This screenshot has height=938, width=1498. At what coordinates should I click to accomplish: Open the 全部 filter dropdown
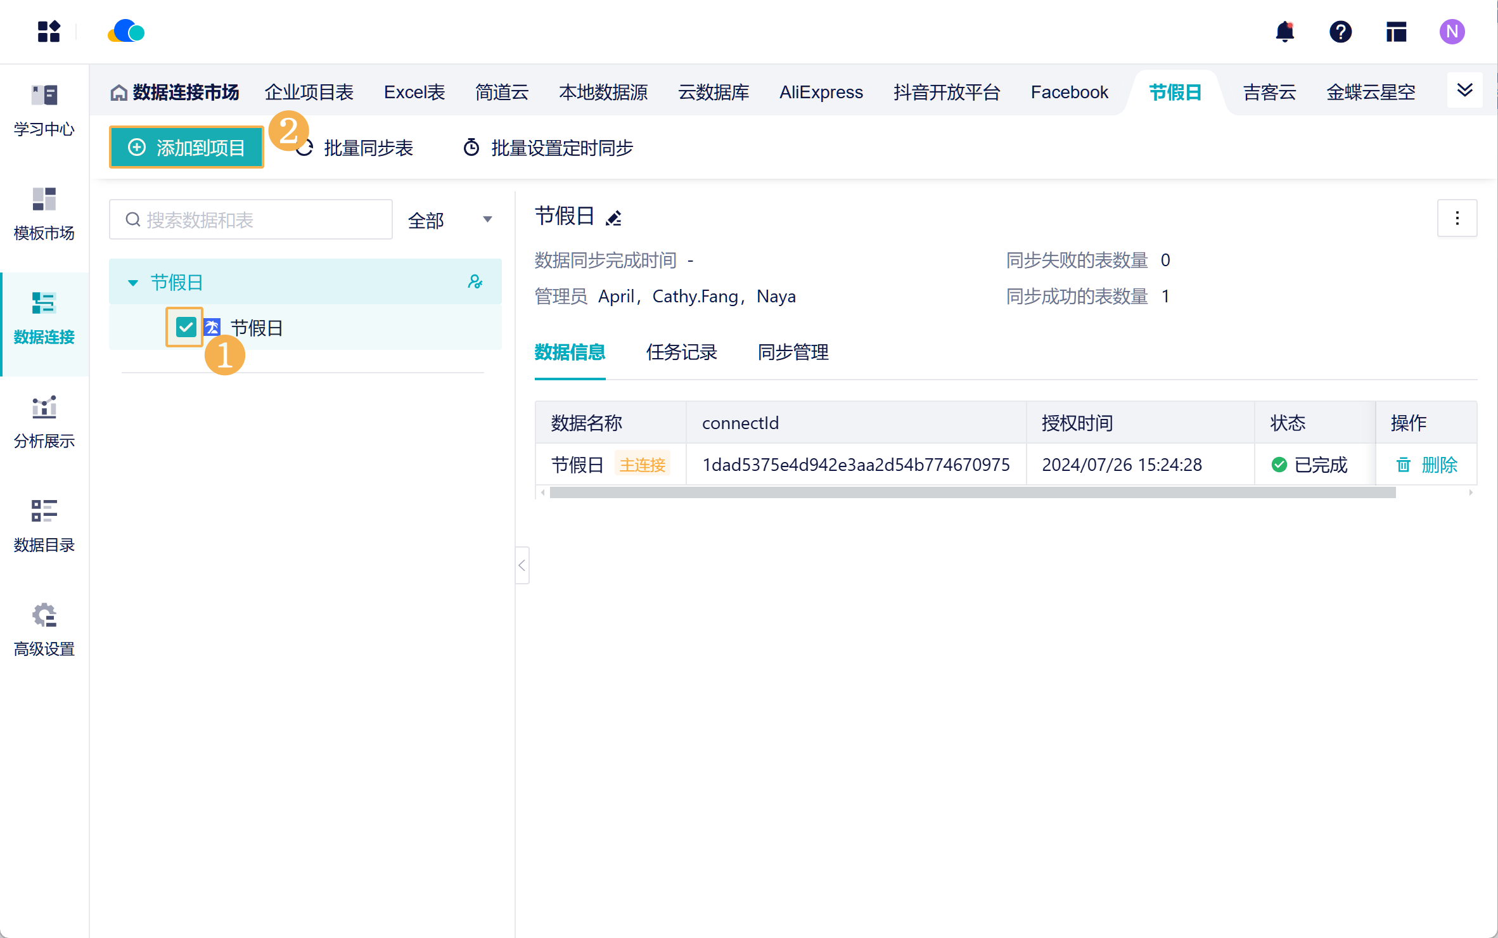[x=449, y=220]
